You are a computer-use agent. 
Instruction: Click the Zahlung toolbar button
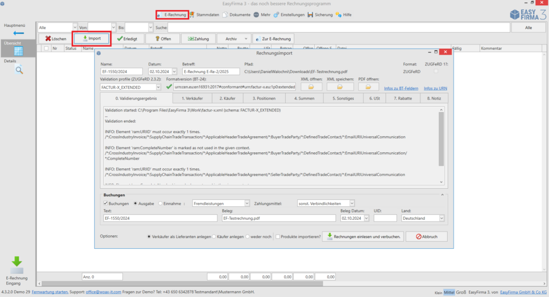198,39
